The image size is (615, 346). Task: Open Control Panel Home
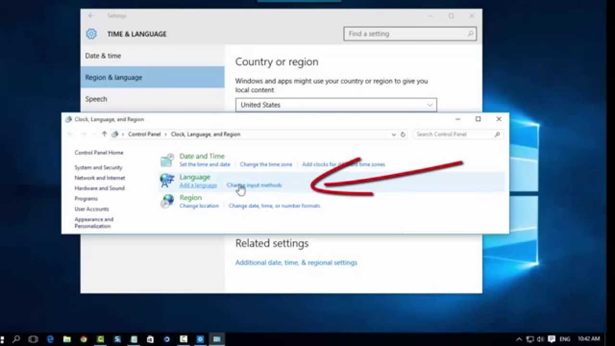coord(99,153)
